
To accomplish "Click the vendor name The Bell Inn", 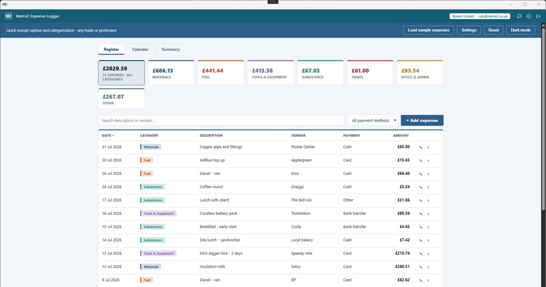I will pyautogui.click(x=302, y=200).
